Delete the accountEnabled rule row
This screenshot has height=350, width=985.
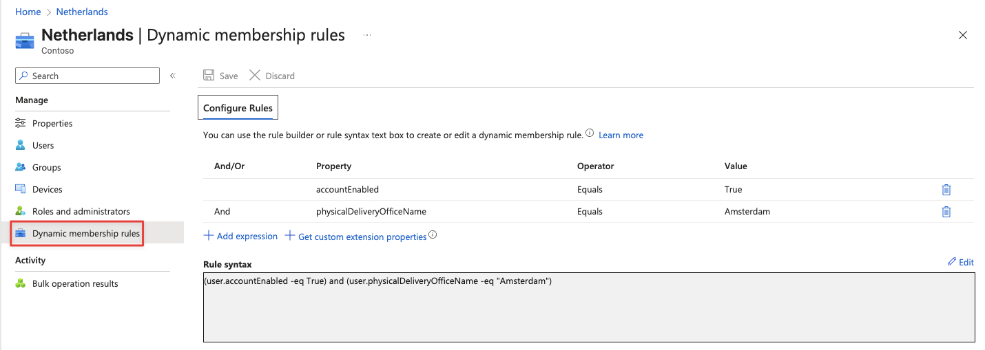point(946,190)
